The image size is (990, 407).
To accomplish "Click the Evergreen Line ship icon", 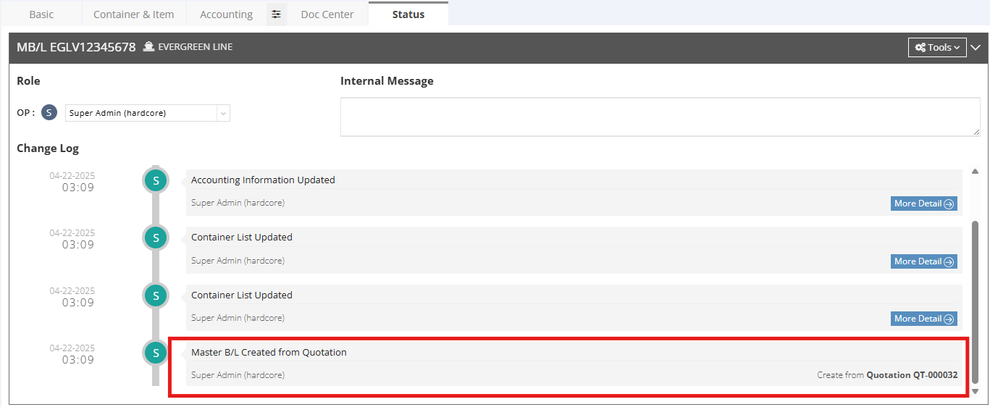I will click(149, 47).
